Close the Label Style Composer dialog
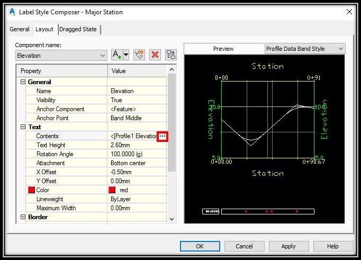The width and height of the screenshot is (361, 260). (349, 12)
